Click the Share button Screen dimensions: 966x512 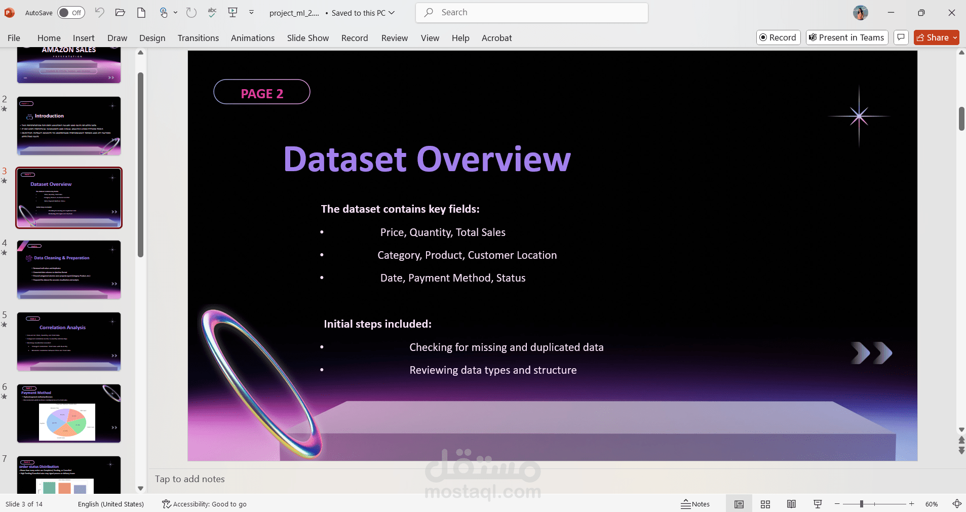[933, 37]
